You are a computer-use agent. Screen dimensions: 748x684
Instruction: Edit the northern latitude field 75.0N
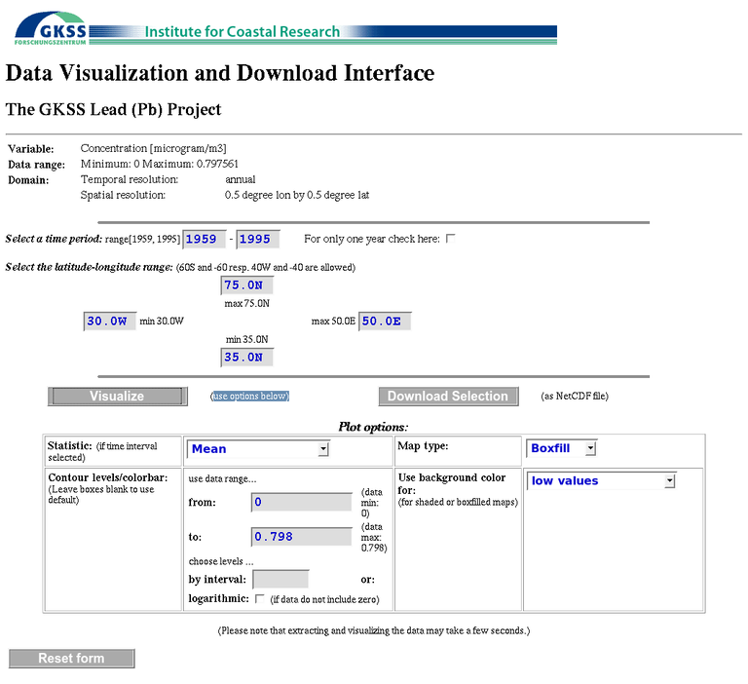[x=246, y=285]
